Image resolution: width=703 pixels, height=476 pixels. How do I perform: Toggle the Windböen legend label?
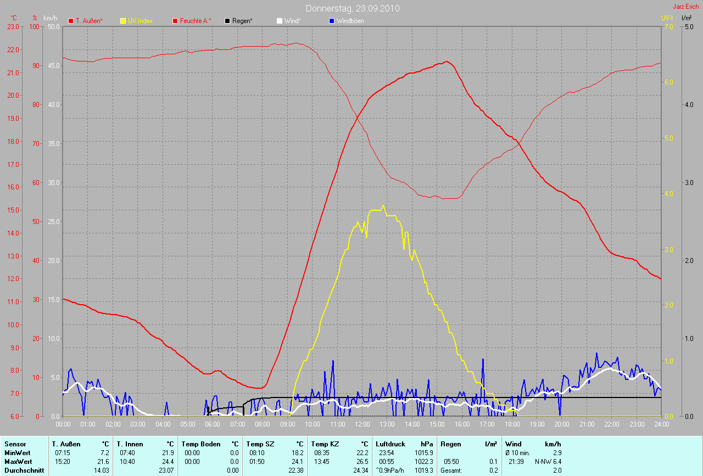pyautogui.click(x=350, y=21)
